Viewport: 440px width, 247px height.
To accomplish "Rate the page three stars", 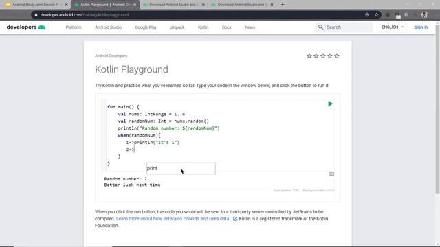I will click(323, 56).
